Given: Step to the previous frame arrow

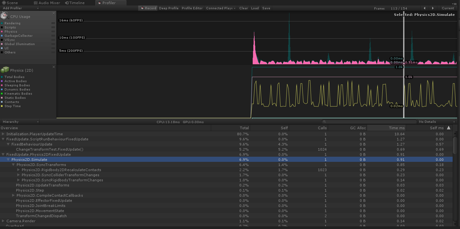Looking at the screenshot, I should (x=424, y=8).
